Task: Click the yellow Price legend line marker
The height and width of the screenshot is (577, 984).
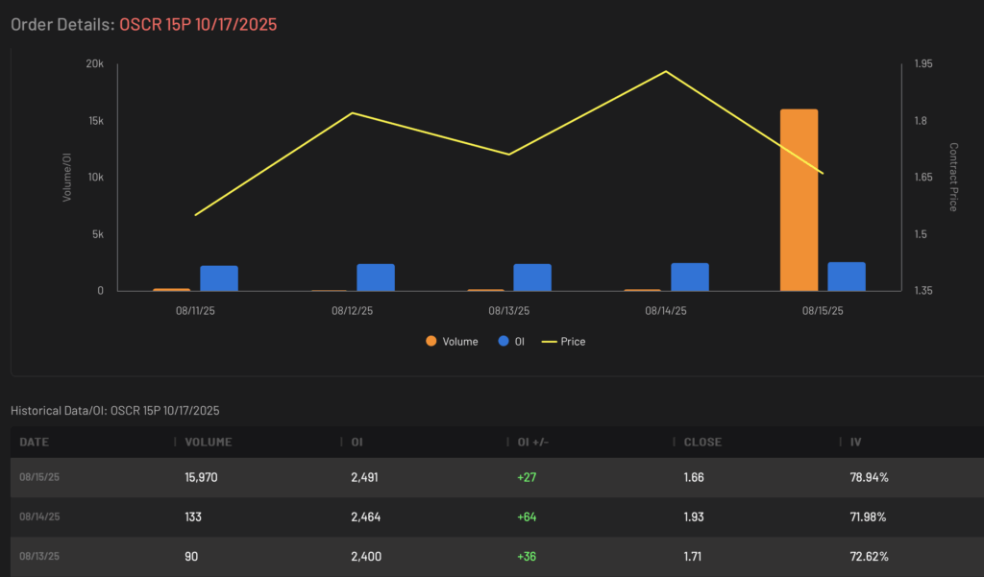Action: pyautogui.click(x=549, y=342)
